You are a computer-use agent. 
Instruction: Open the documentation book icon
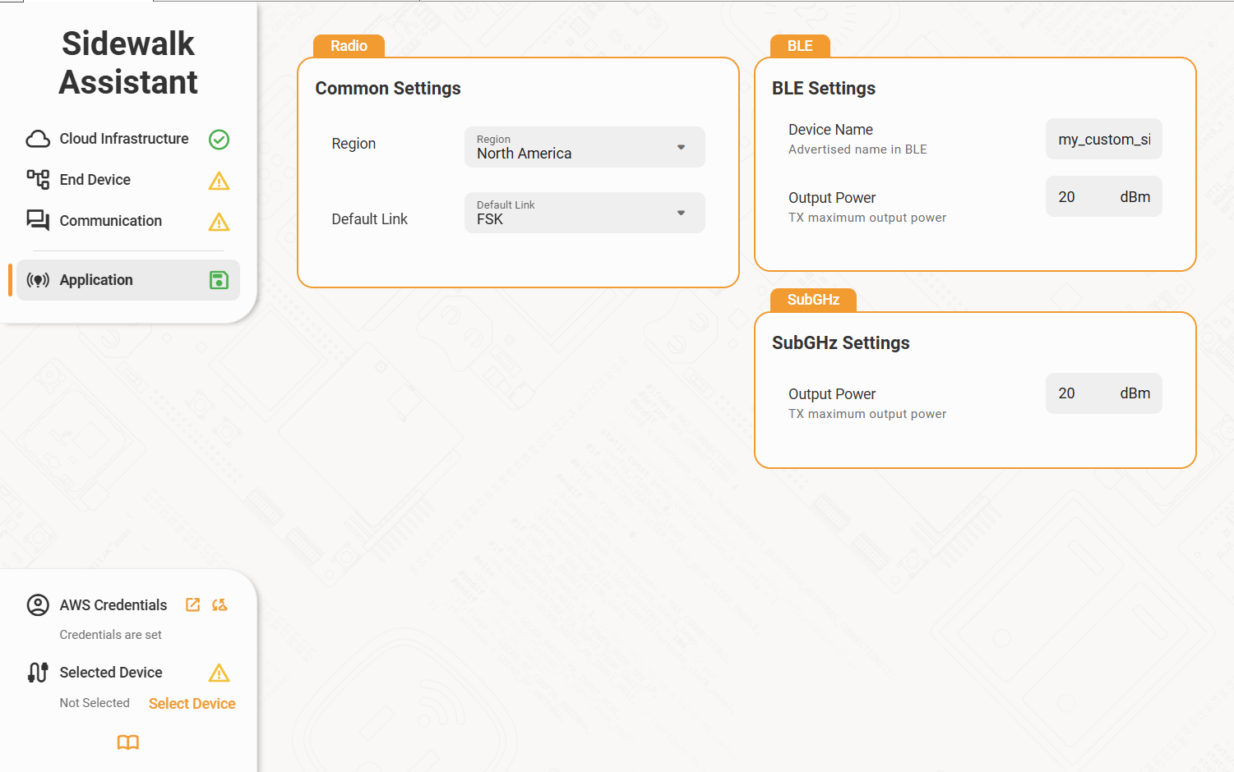coord(128,742)
